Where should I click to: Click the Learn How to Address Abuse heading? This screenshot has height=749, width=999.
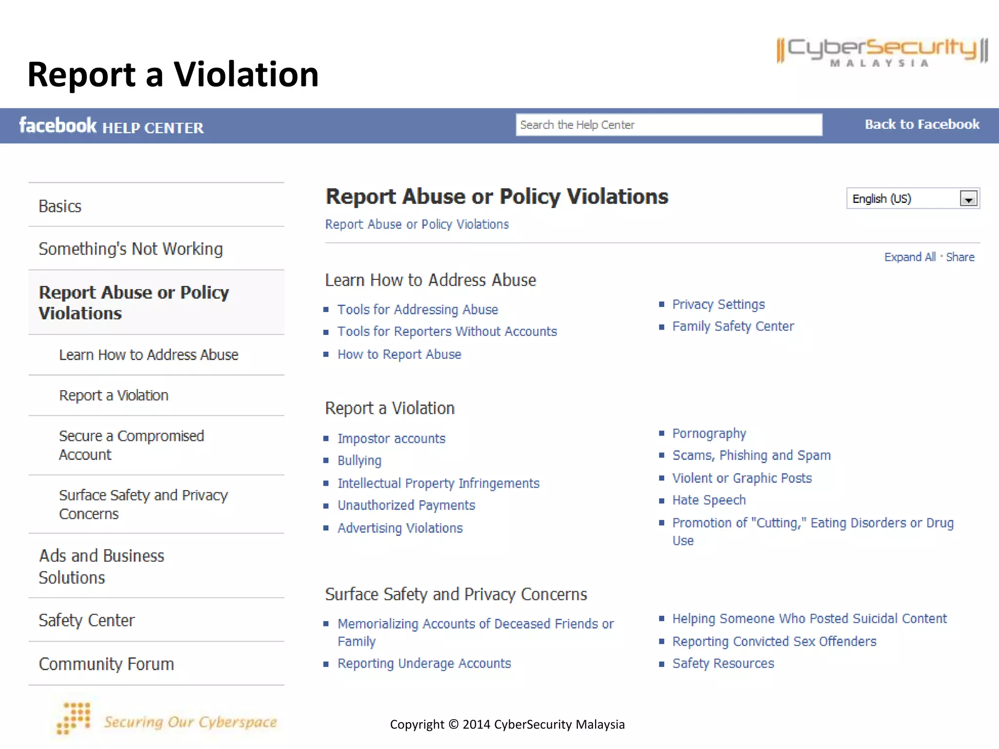tap(431, 280)
